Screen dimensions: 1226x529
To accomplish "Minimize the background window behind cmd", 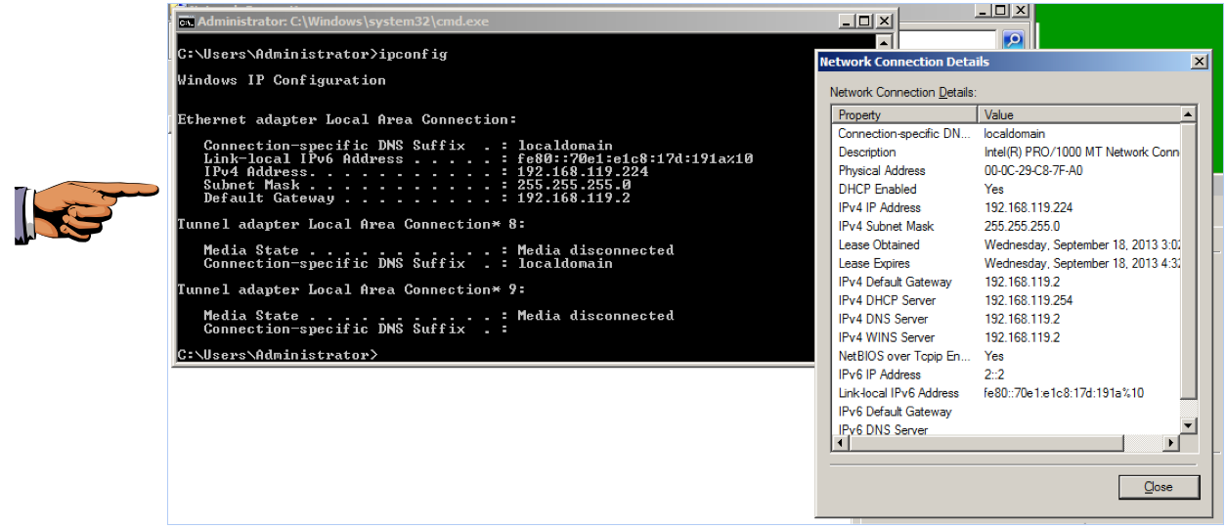I will 983,10.
